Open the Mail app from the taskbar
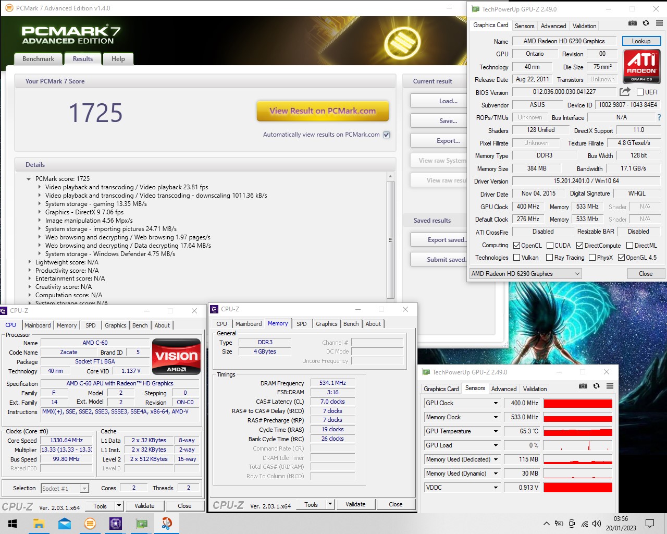This screenshot has height=534, width=667. click(65, 524)
